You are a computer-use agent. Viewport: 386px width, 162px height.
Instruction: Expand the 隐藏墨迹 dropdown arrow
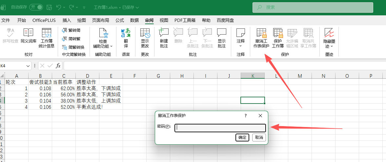pyautogui.click(x=332, y=46)
